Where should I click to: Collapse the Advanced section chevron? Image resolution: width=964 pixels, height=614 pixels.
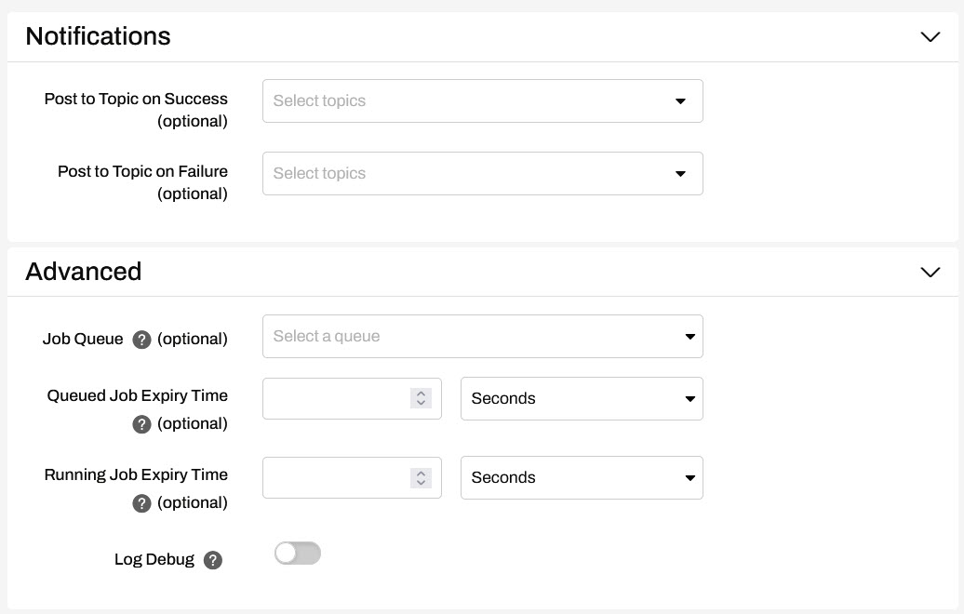[x=930, y=273]
